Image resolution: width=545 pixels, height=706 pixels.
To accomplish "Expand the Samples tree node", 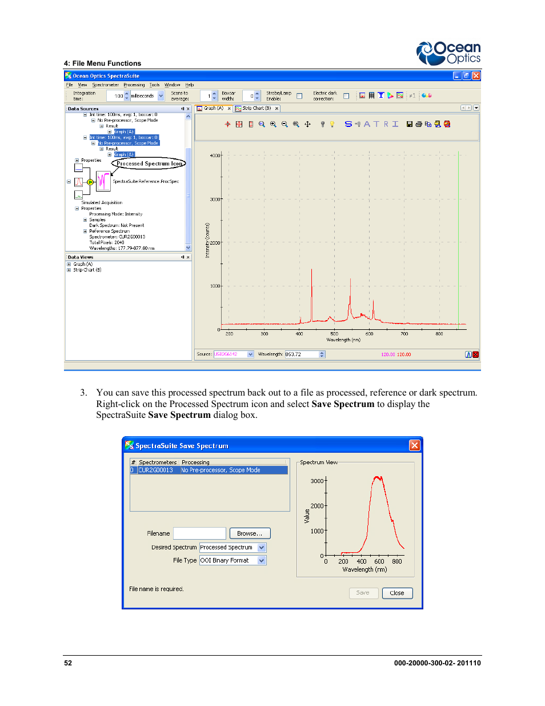I will (x=85, y=220).
